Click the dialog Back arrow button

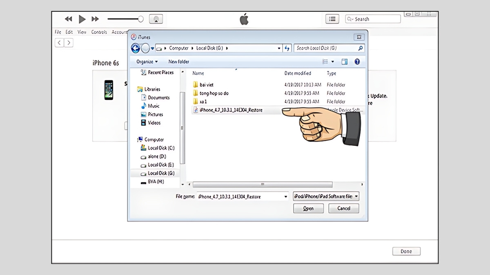[136, 48]
